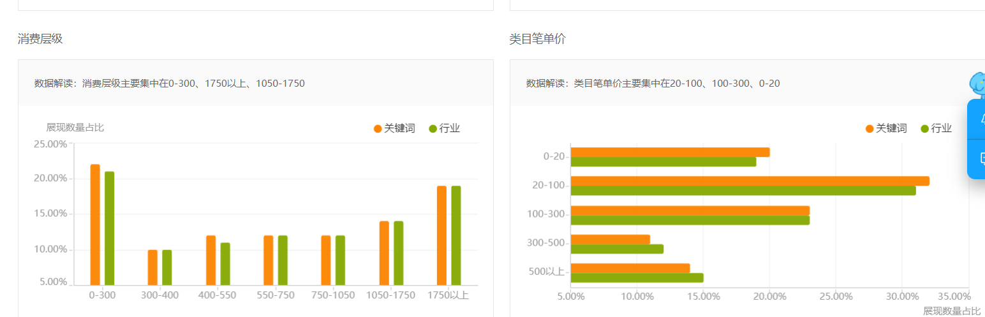Select green horizontal bar for 300-500

point(618,249)
